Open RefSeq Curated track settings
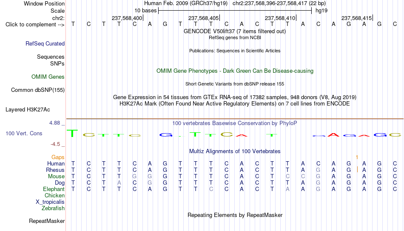 [x=45, y=43]
